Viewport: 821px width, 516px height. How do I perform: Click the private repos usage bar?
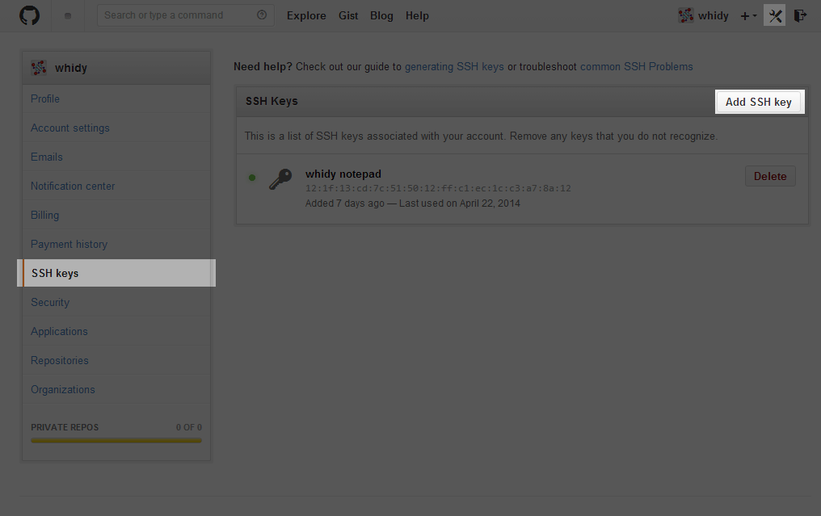click(x=116, y=440)
